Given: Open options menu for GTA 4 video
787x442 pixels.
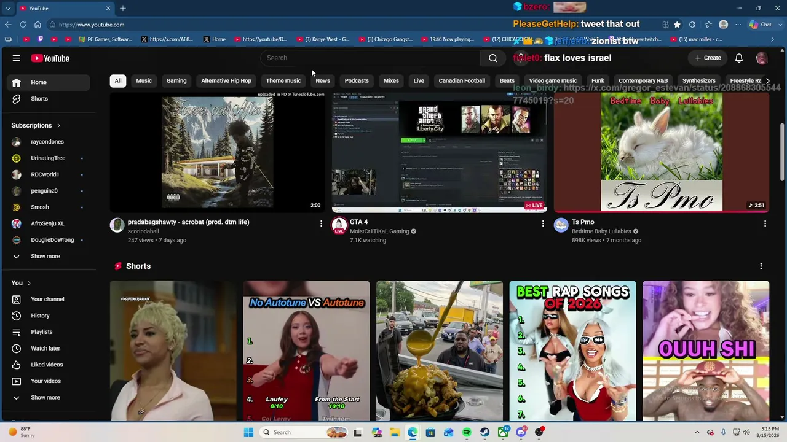Looking at the screenshot, I should (543, 223).
